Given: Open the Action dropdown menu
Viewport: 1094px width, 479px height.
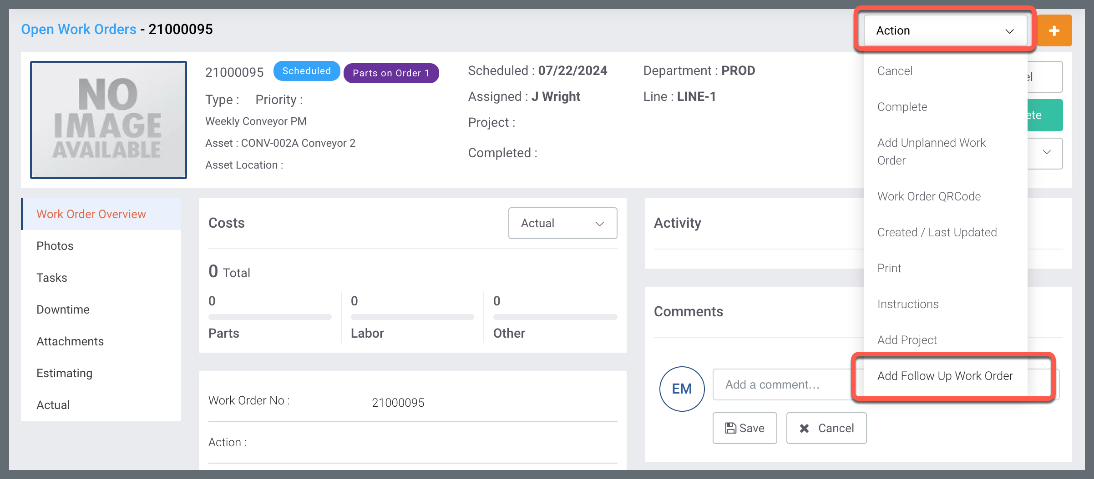Looking at the screenshot, I should click(x=945, y=30).
